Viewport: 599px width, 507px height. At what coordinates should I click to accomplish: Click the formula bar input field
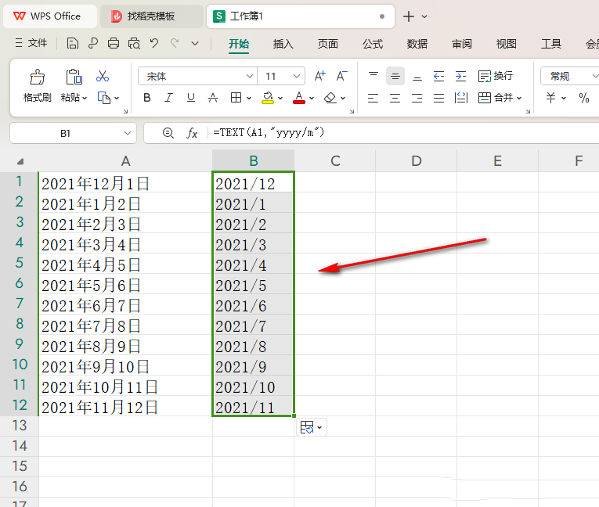[x=403, y=133]
